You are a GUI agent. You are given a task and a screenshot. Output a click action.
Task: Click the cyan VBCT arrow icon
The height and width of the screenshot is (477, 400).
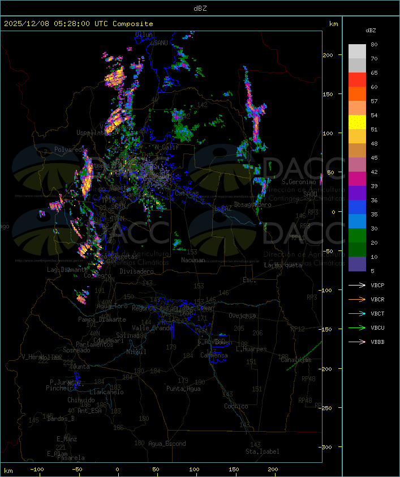(357, 313)
